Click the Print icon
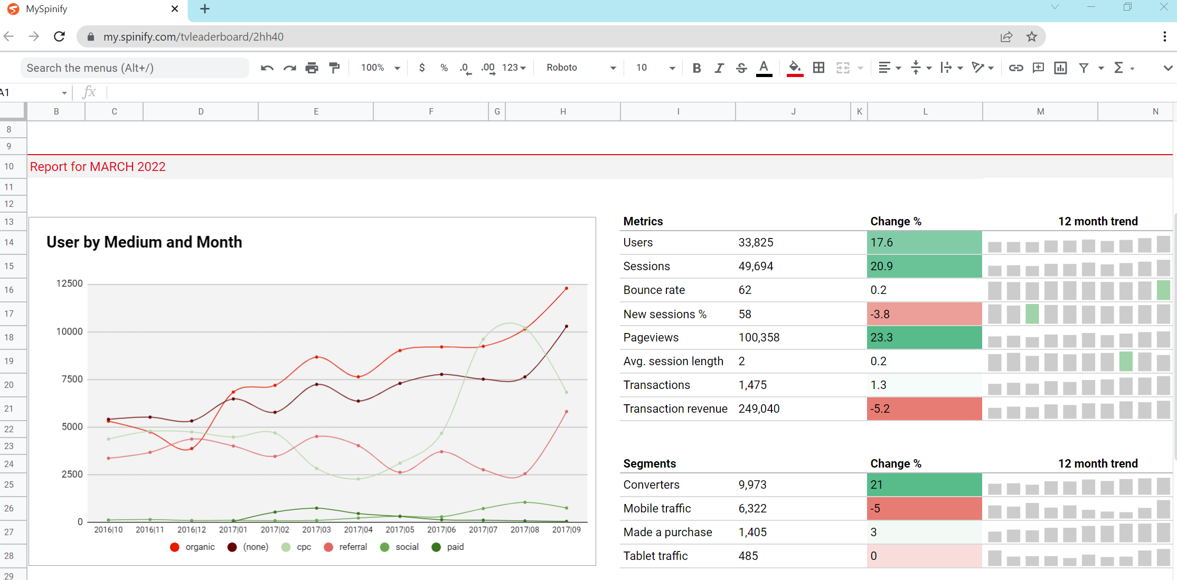This screenshot has height=580, width=1177. point(312,68)
